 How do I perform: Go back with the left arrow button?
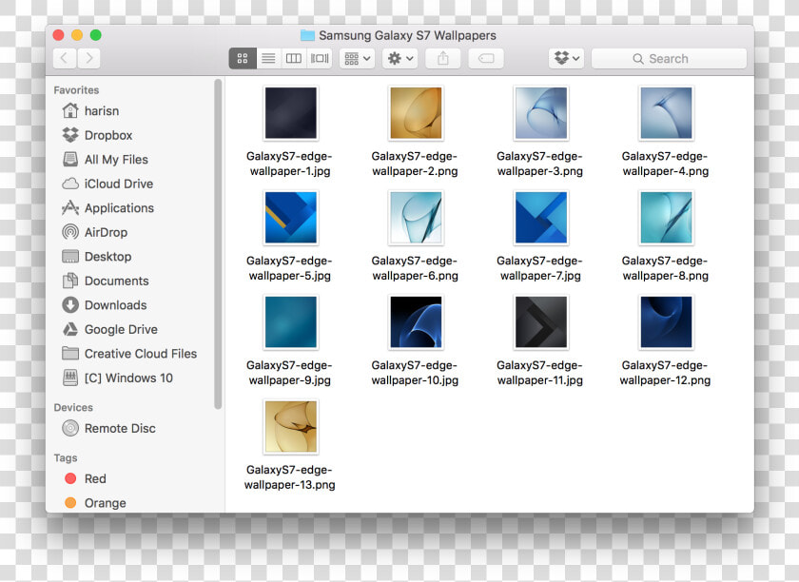65,59
